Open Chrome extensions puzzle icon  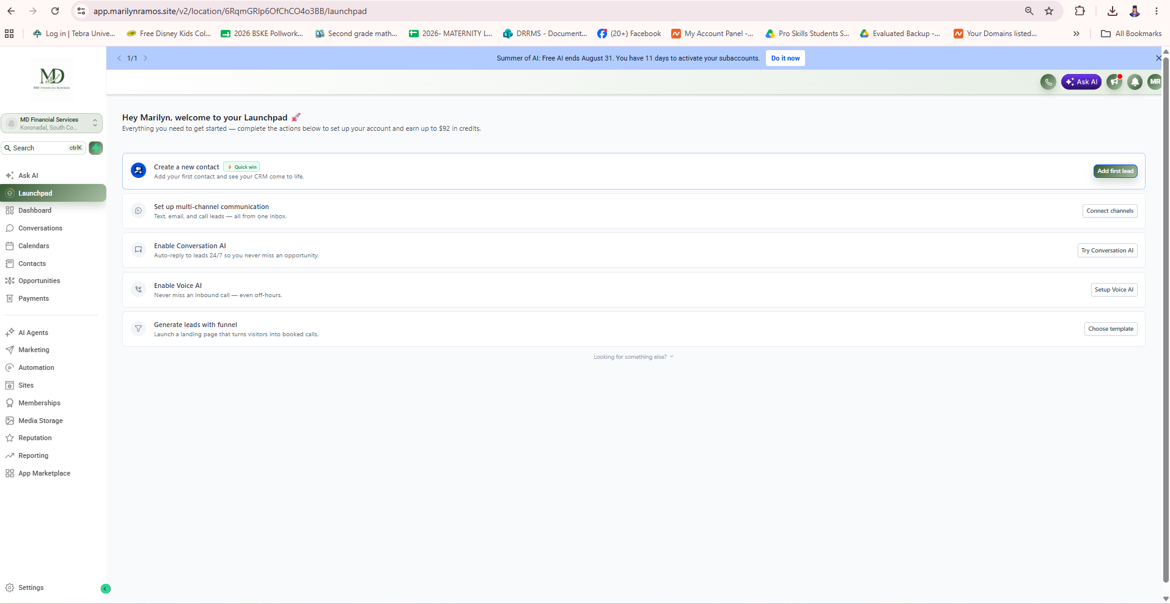1080,11
